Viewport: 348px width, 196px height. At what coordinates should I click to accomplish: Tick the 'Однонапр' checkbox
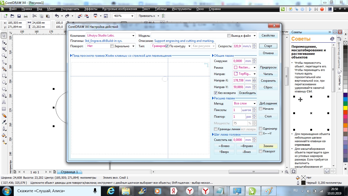click(x=261, y=129)
